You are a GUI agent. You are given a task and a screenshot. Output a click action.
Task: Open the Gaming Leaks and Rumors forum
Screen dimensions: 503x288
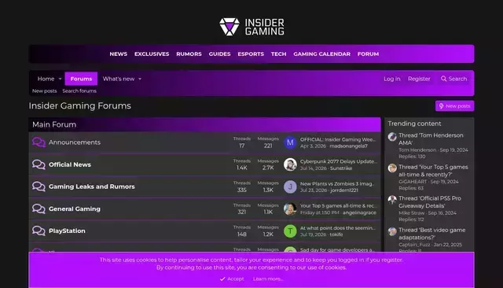92,186
